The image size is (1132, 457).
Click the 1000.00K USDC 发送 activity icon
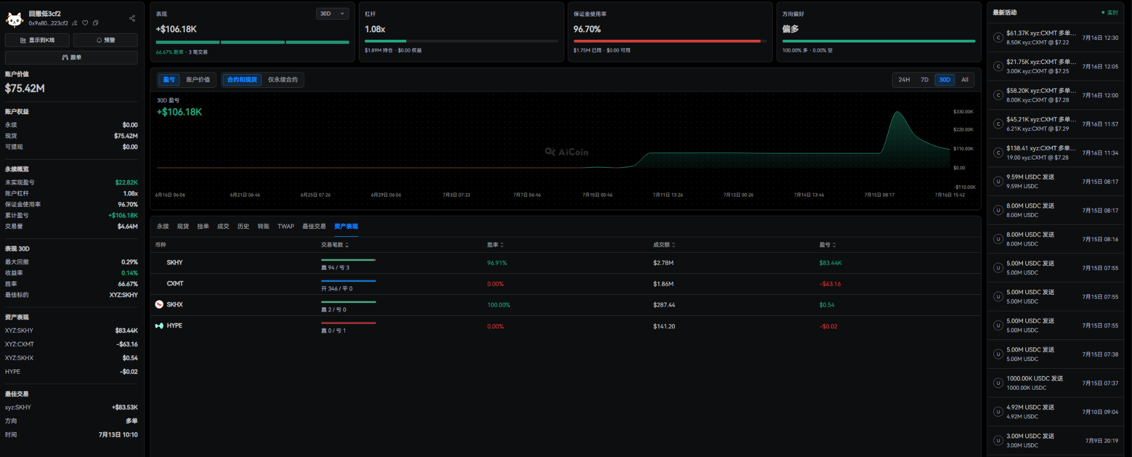click(998, 383)
